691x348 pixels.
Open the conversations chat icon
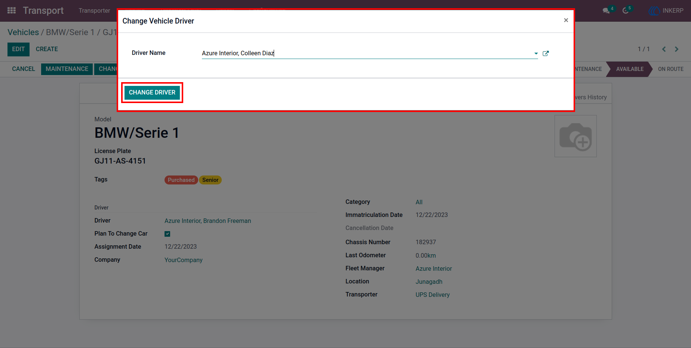tap(606, 11)
